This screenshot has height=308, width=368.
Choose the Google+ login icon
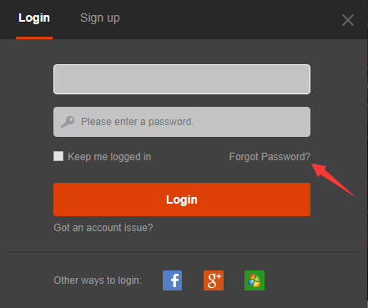pos(214,280)
